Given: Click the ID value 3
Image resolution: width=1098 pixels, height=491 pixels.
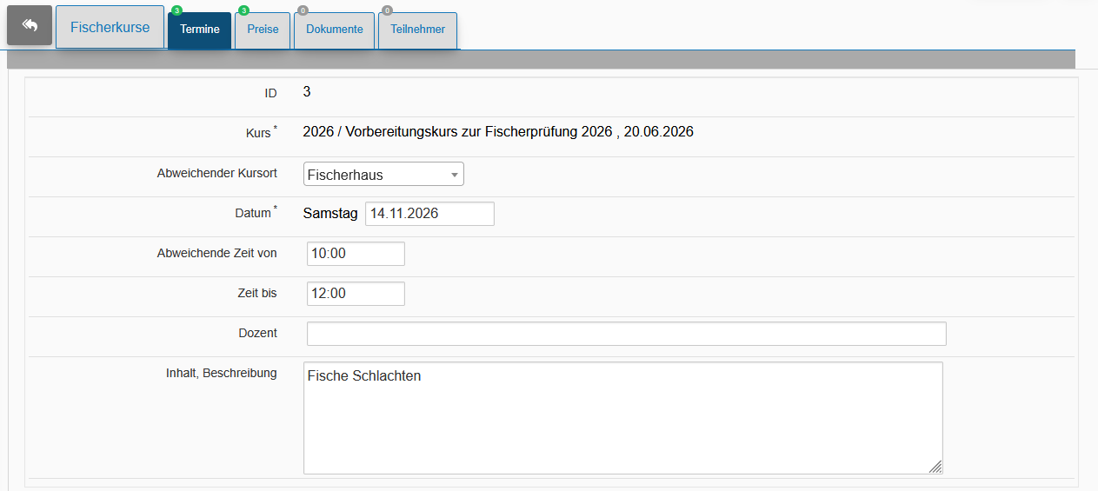Looking at the screenshot, I should click(307, 91).
